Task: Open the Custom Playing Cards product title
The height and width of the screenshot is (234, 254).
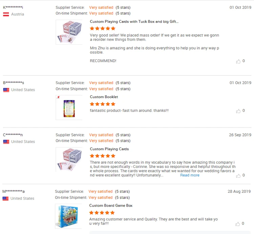Action: (x=109, y=149)
